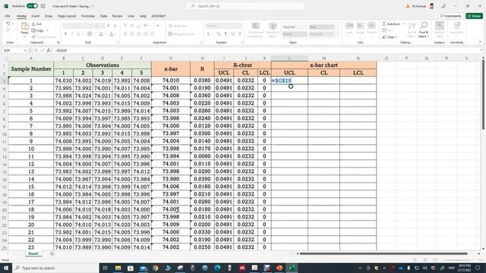Expand the Copy dropdown arrow
The image size is (486, 273).
pos(47,30)
